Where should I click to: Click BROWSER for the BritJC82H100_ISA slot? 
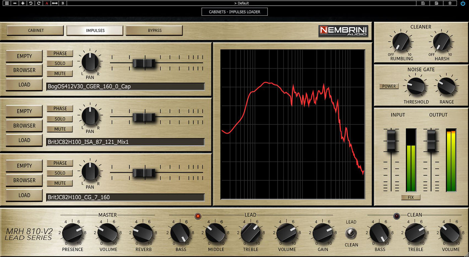coord(24,126)
